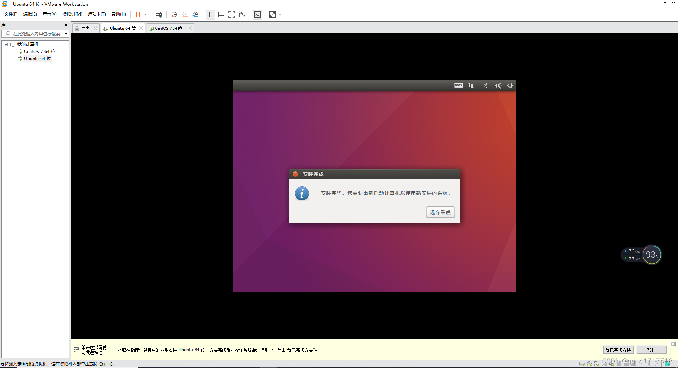Open the 查看(V) menu

(49, 14)
